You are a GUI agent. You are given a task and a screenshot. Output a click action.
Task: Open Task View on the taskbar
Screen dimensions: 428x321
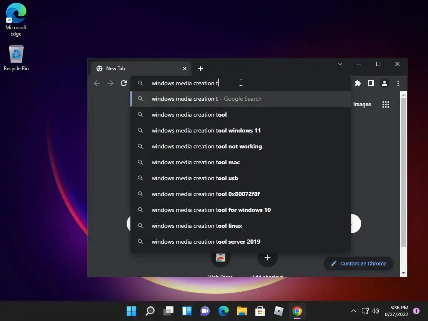pyautogui.click(x=168, y=311)
